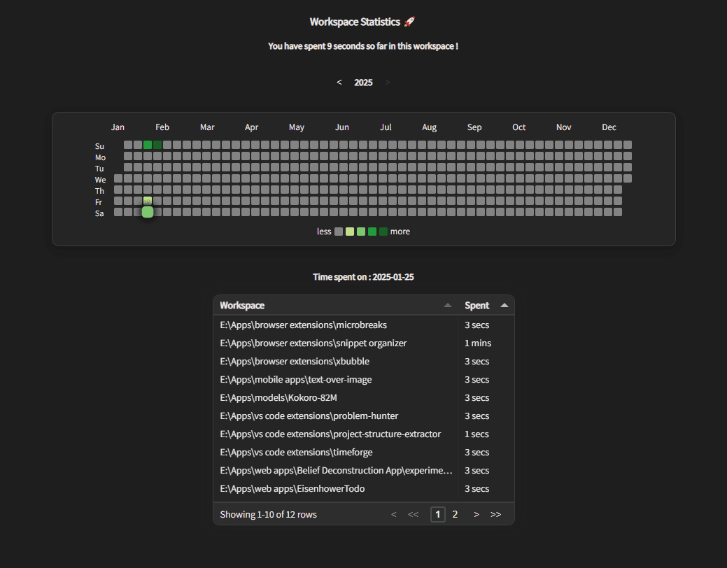The height and width of the screenshot is (568, 727).
Task: Click the sort arrow in the Spent column header
Action: pyautogui.click(x=504, y=306)
